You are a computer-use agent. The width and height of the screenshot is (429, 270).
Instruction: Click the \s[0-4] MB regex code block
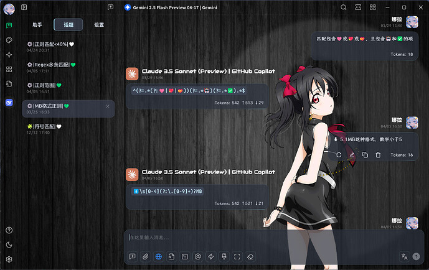167,191
